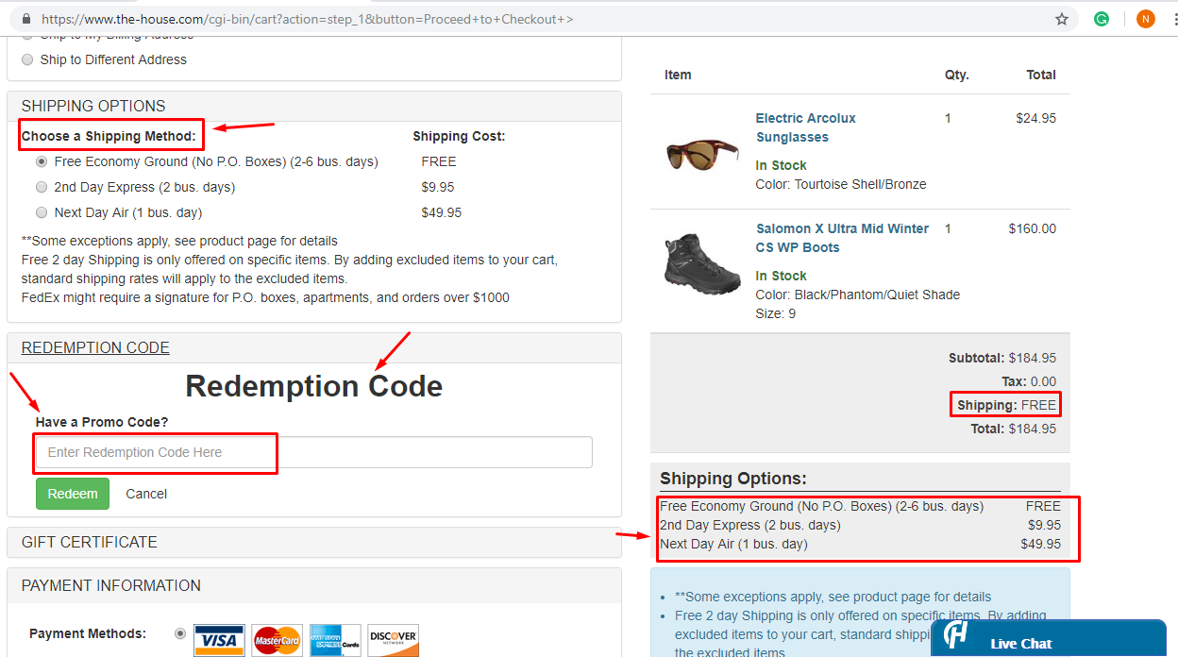Image resolution: width=1178 pixels, height=657 pixels.
Task: Click the Visa card logo
Action: pyautogui.click(x=219, y=641)
